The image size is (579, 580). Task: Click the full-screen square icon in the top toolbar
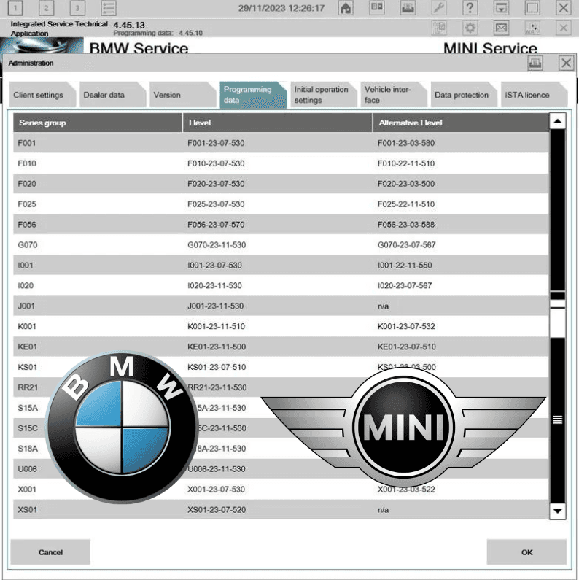tap(532, 8)
